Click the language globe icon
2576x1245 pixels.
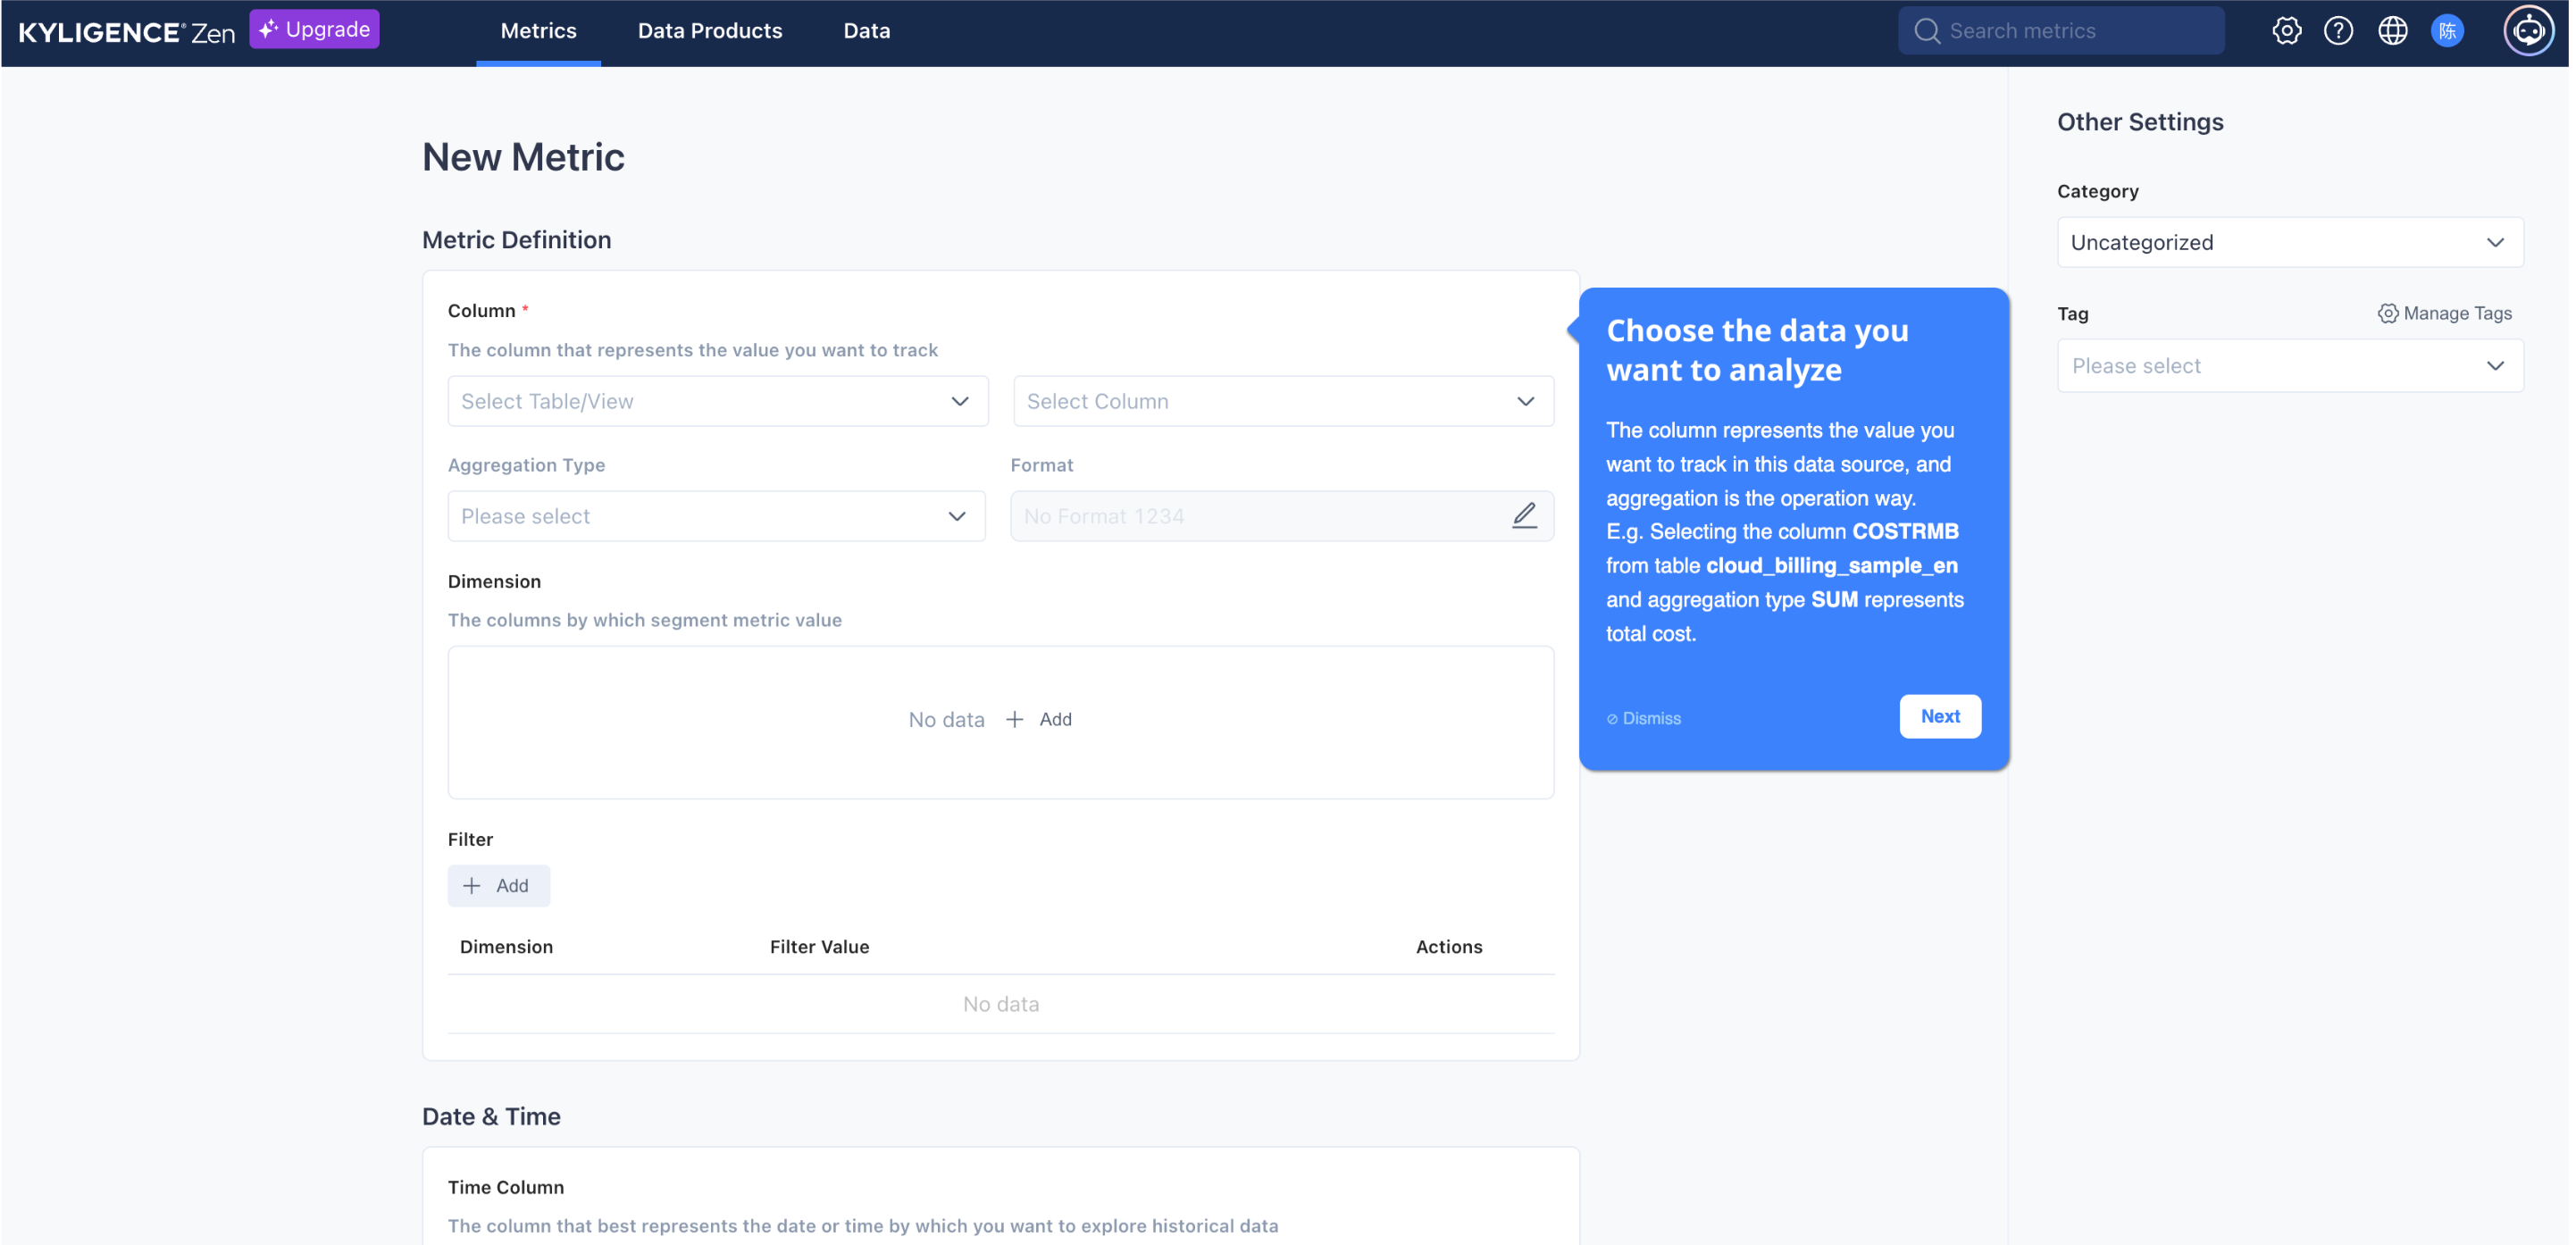tap(2392, 31)
